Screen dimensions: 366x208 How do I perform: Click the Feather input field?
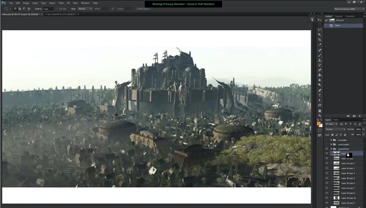(x=48, y=9)
